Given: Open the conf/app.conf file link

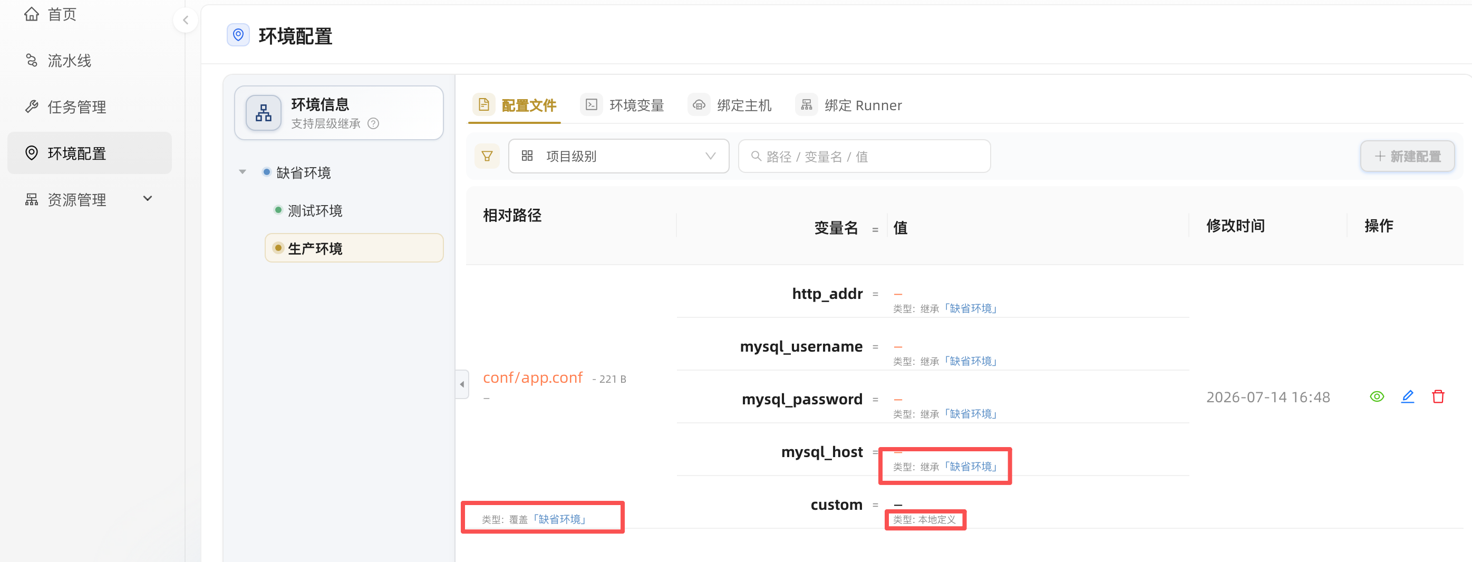Looking at the screenshot, I should point(532,377).
